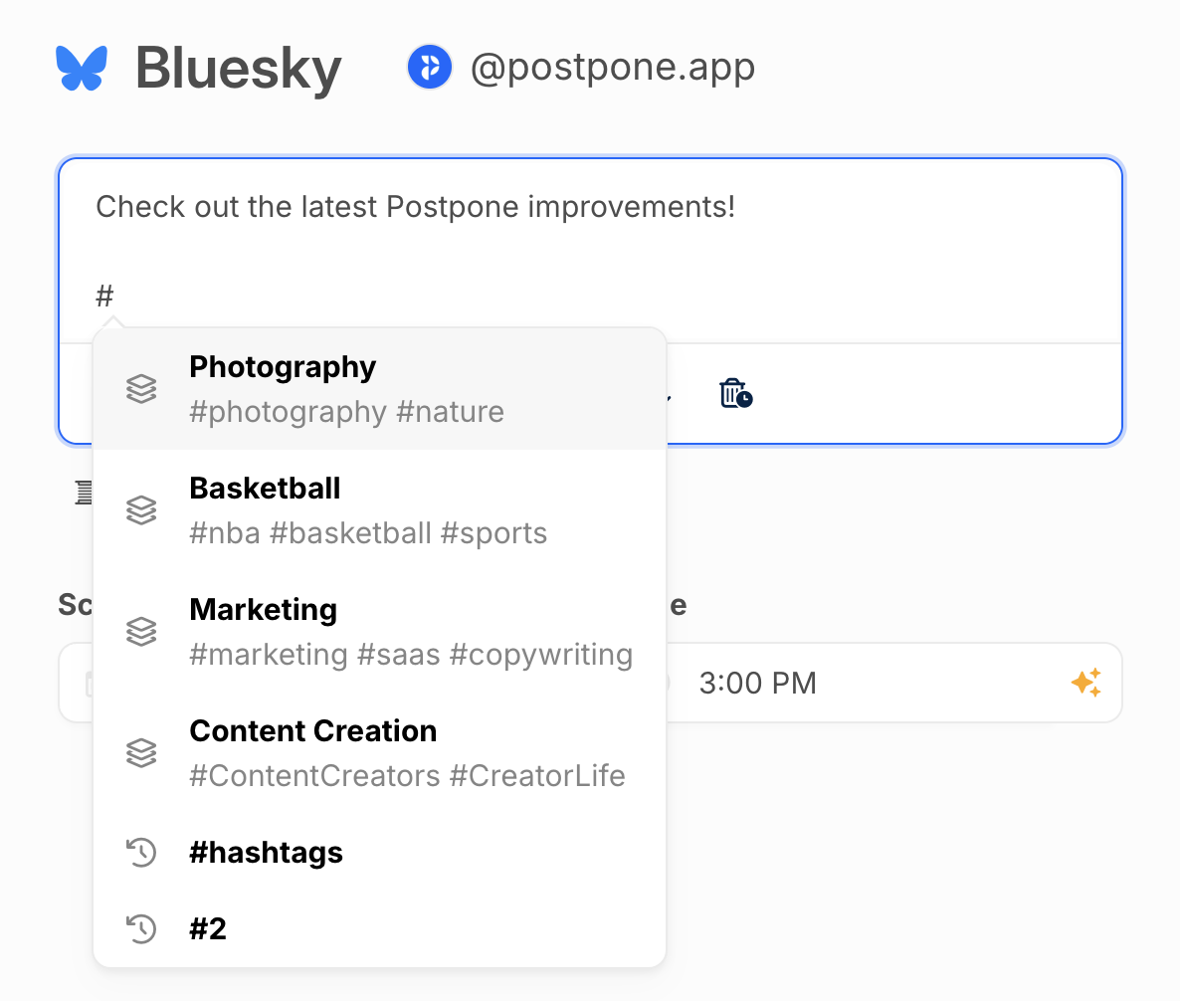Viewport: 1180px width, 1001px height.
Task: Select the Content Creation hashtag group
Action: coord(379,752)
